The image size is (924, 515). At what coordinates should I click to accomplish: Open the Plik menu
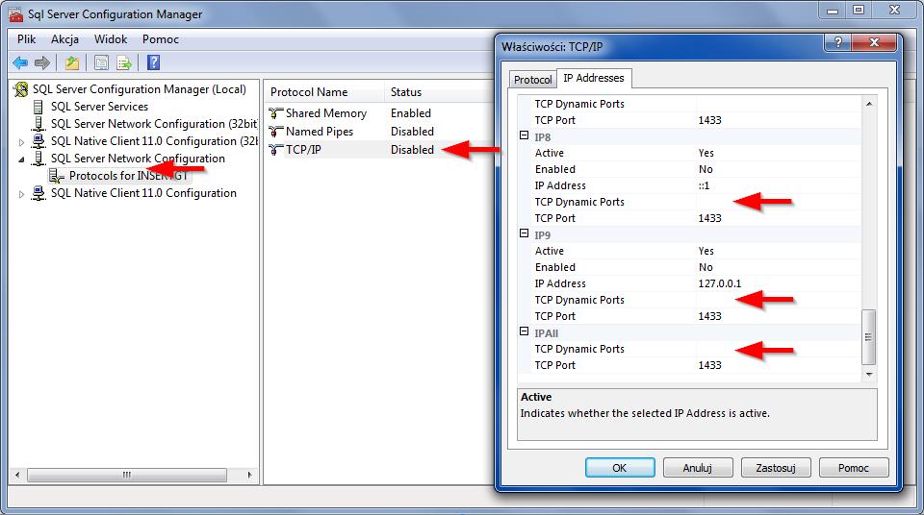27,39
